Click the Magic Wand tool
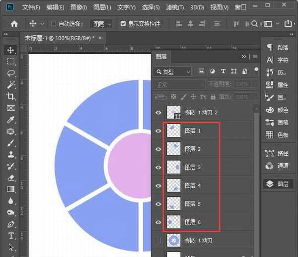298x257 pixels. coord(11,85)
